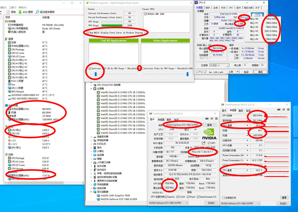Toggle the OpenCL checkbox in GPU-Z
298x212 pixels.
[x=166, y=197]
